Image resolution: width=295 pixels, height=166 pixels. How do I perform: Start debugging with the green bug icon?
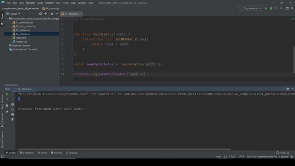point(271,8)
